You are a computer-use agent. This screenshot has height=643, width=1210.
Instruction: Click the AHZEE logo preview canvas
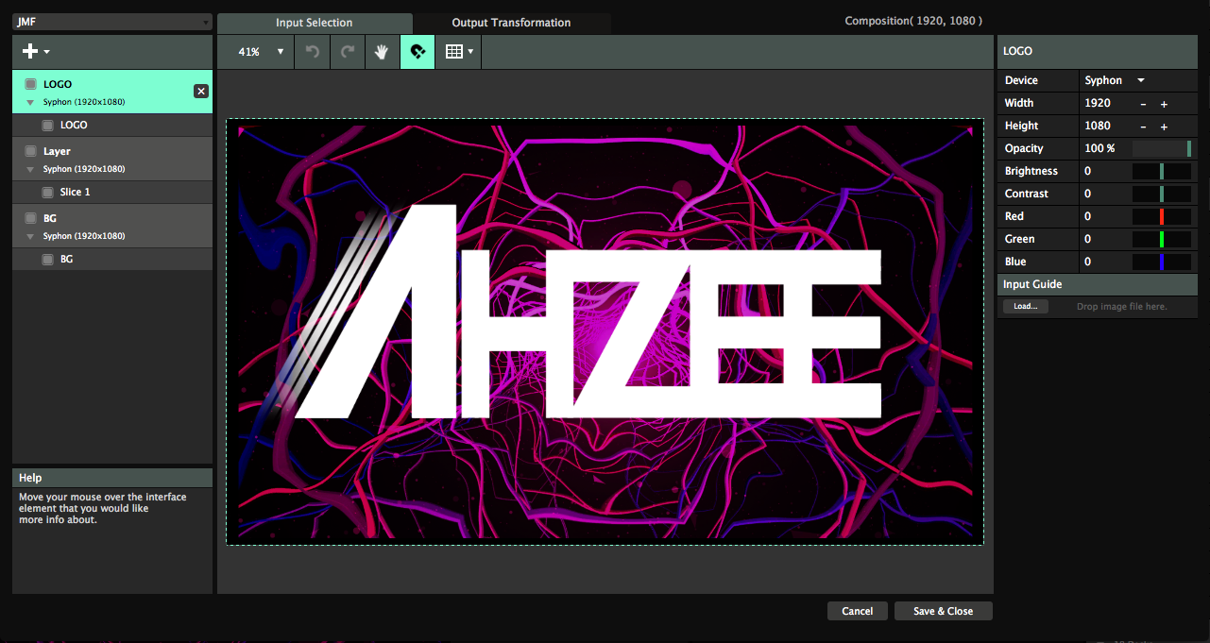(605, 331)
